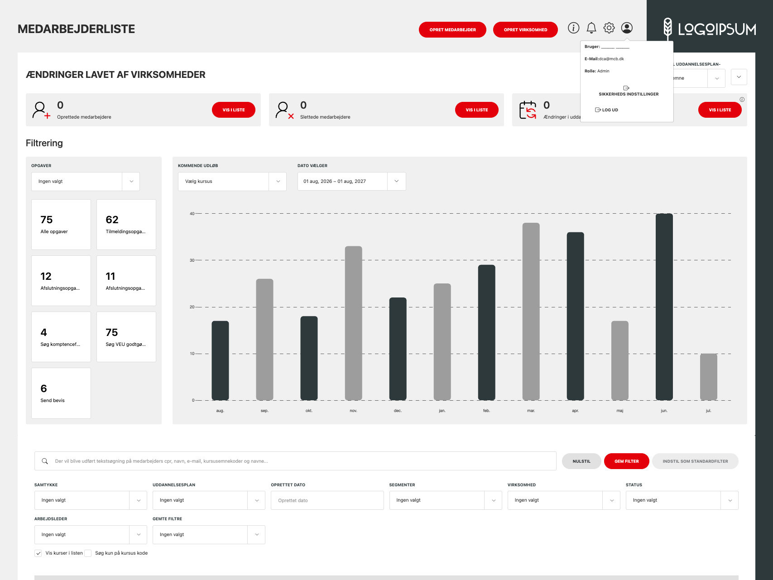Click the security settings icon in user menu
The width and height of the screenshot is (773, 580).
[x=626, y=88]
